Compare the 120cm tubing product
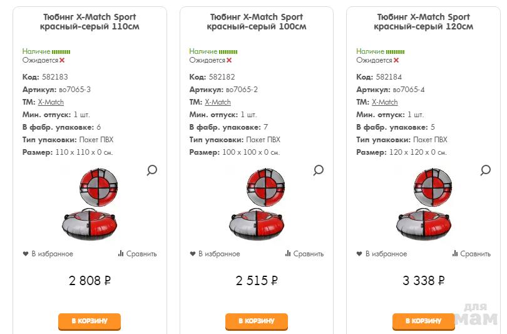Screen dimensions: 507x334 (x=471, y=254)
